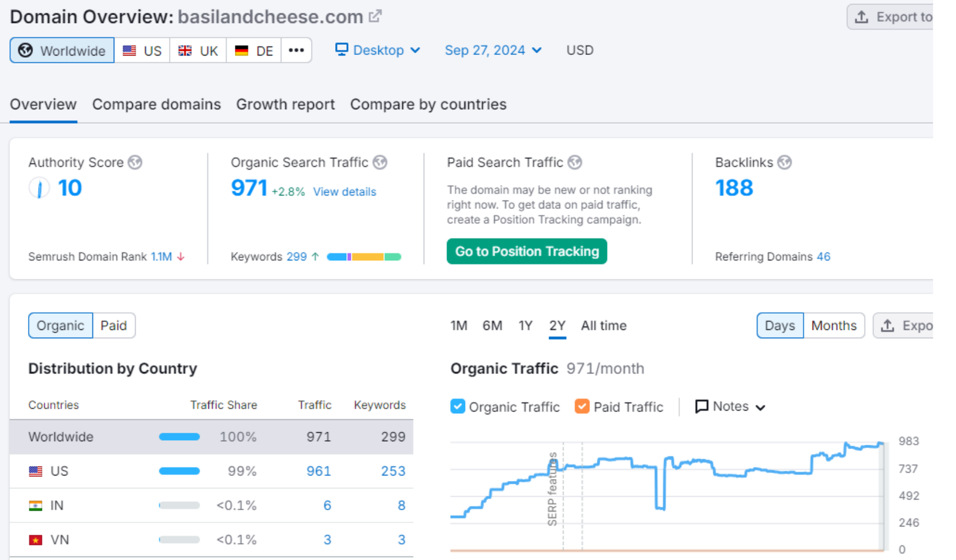Viewport: 956px width, 560px height.
Task: Click Organic Search Traffic value 971
Action: click(249, 188)
